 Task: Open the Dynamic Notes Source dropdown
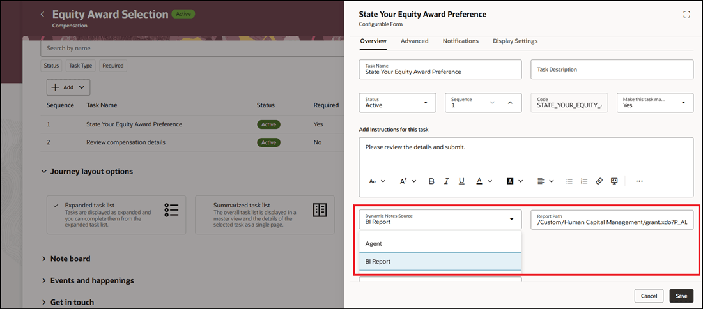[440, 220]
